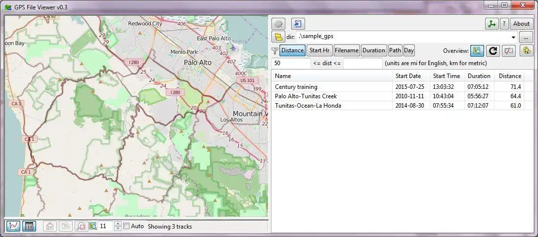The image size is (538, 237).
Task: Click the yellow folders icon beside dir
Action: (278, 37)
